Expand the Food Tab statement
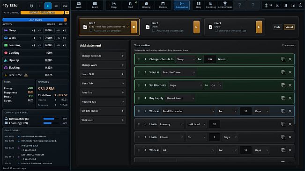This screenshot has height=171, width=305. pos(103,93)
